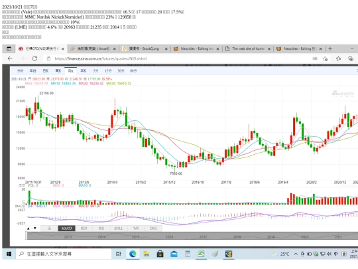Select the MACD indicator button
This screenshot has height=269, width=358.
[x=66, y=228]
